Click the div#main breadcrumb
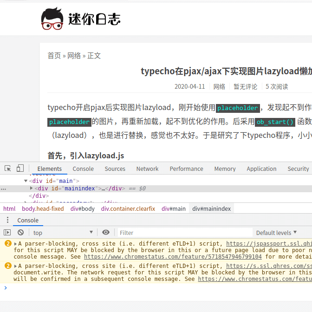The width and height of the screenshot is (312, 312). (174, 208)
